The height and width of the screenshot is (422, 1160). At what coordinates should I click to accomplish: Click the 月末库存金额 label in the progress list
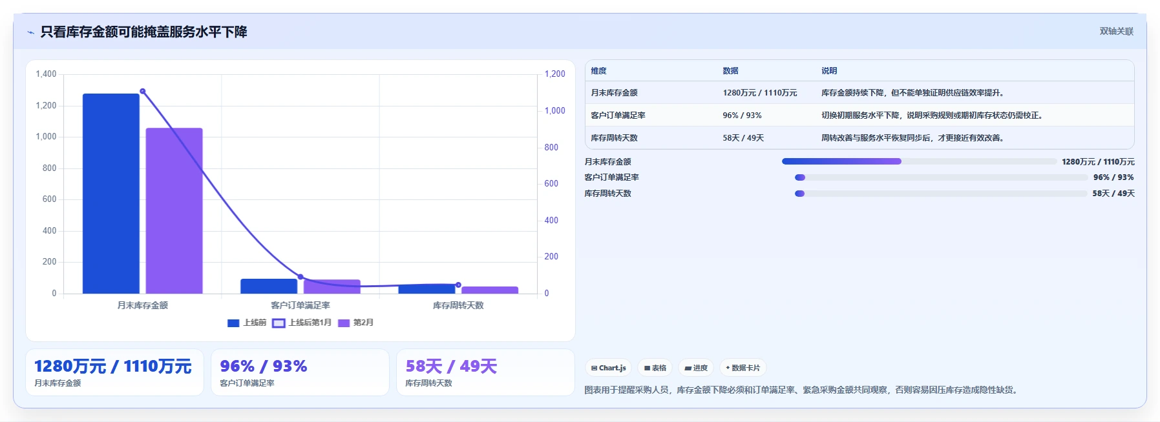coord(607,162)
